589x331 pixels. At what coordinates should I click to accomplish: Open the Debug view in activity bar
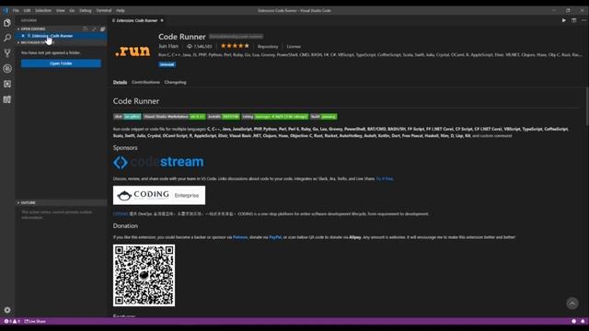7,69
